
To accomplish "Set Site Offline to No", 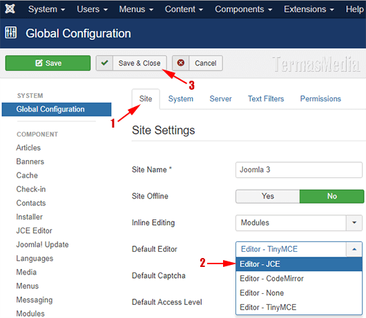I will 331,196.
